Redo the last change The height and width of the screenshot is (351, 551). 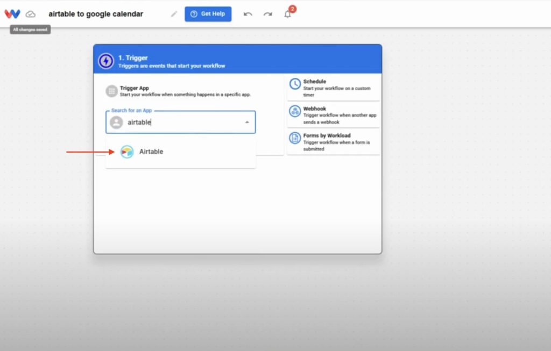tap(268, 14)
